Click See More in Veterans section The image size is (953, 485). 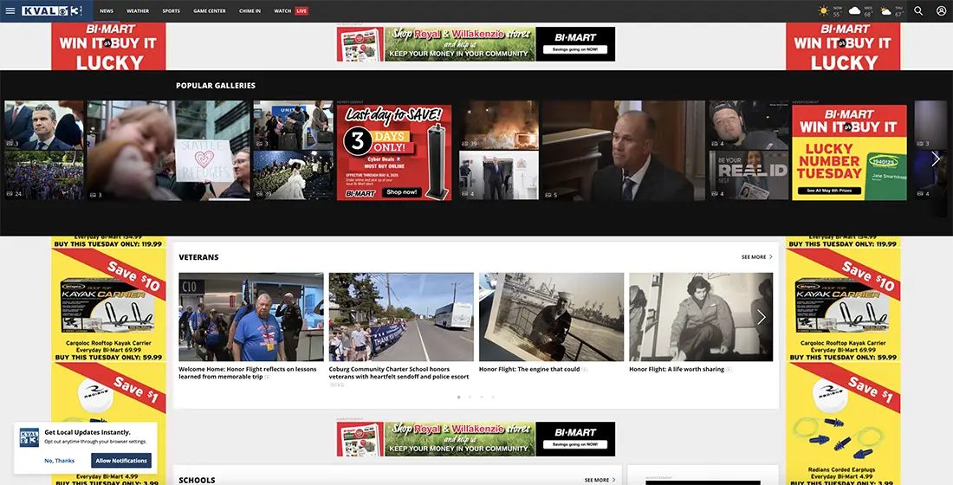tap(756, 257)
